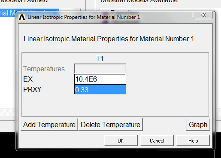Screen dimensions: 221x158
Task: Click the EX property label
Action: pyautogui.click(x=28, y=79)
